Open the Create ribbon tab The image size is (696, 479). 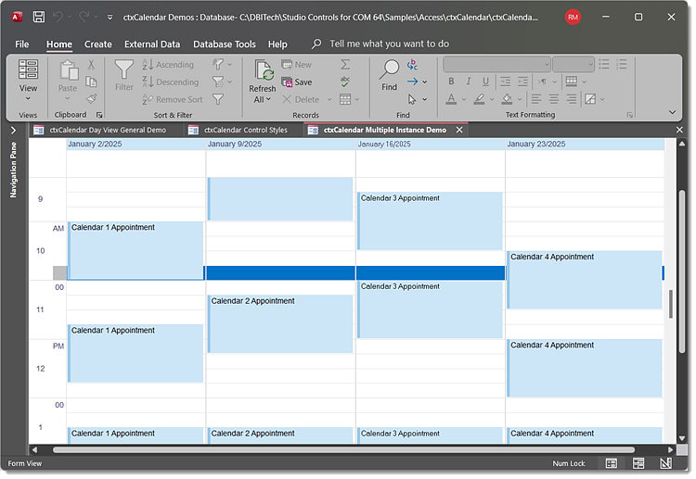(98, 44)
